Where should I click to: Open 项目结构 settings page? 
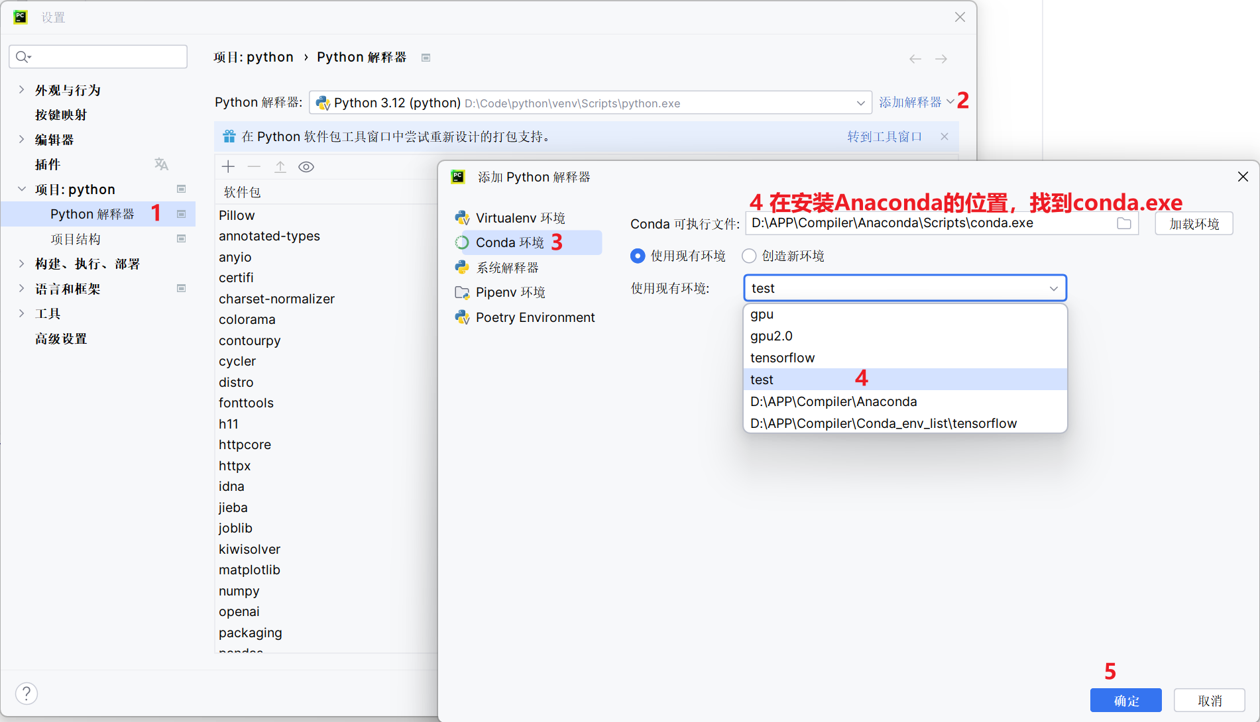76,238
